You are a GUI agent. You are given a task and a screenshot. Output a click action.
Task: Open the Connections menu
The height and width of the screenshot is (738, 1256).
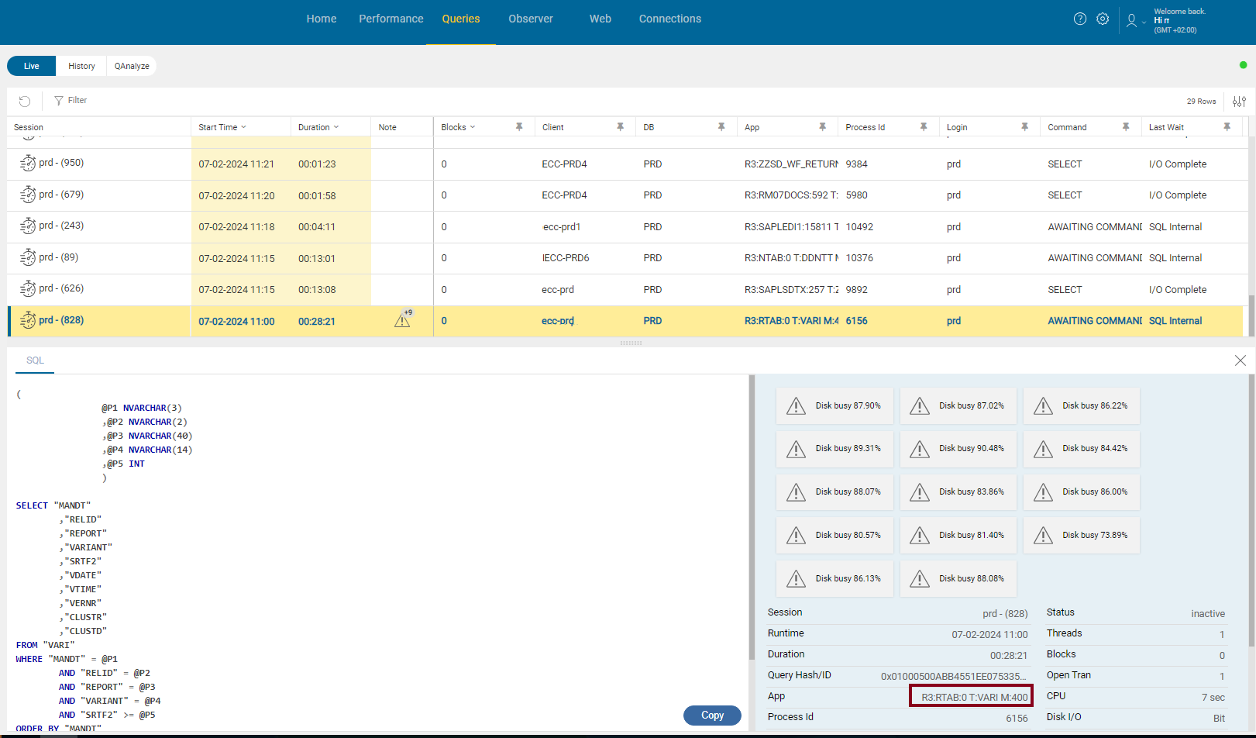coord(670,19)
